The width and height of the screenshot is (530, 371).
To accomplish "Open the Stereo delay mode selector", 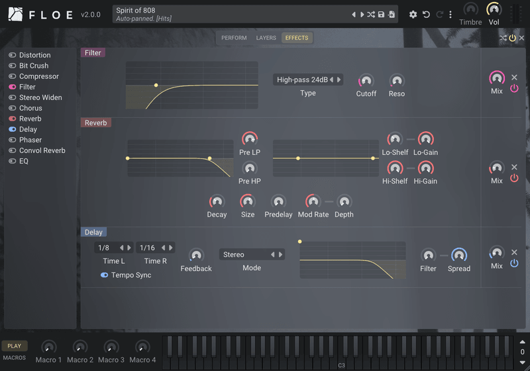I will point(252,254).
